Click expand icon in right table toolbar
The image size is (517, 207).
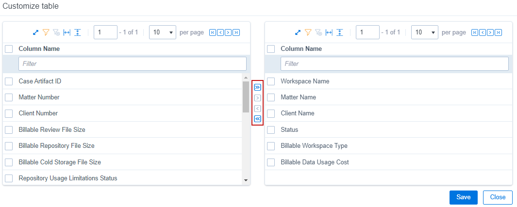[x=298, y=32]
